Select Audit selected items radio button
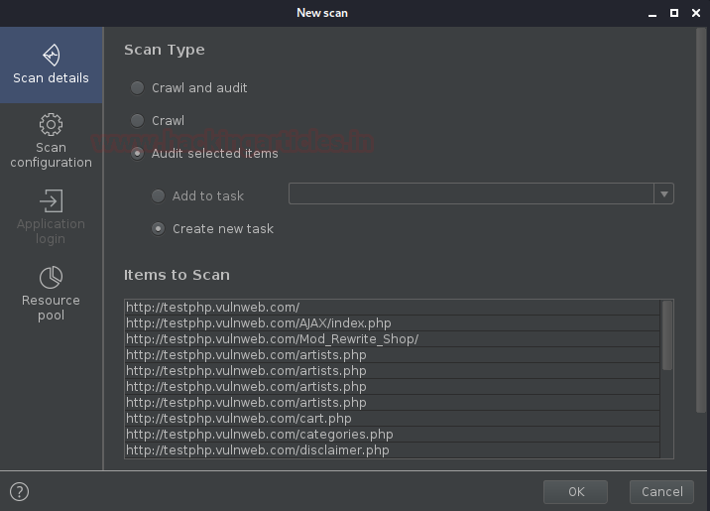 [137, 153]
